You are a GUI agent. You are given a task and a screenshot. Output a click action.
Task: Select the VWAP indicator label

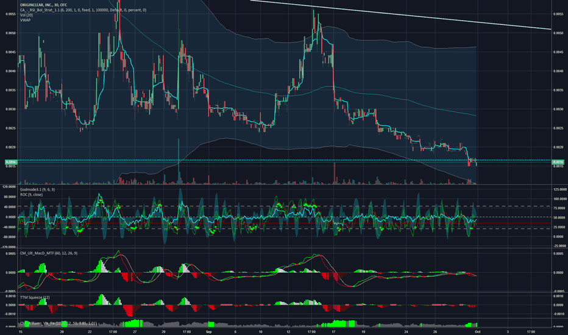26,20
